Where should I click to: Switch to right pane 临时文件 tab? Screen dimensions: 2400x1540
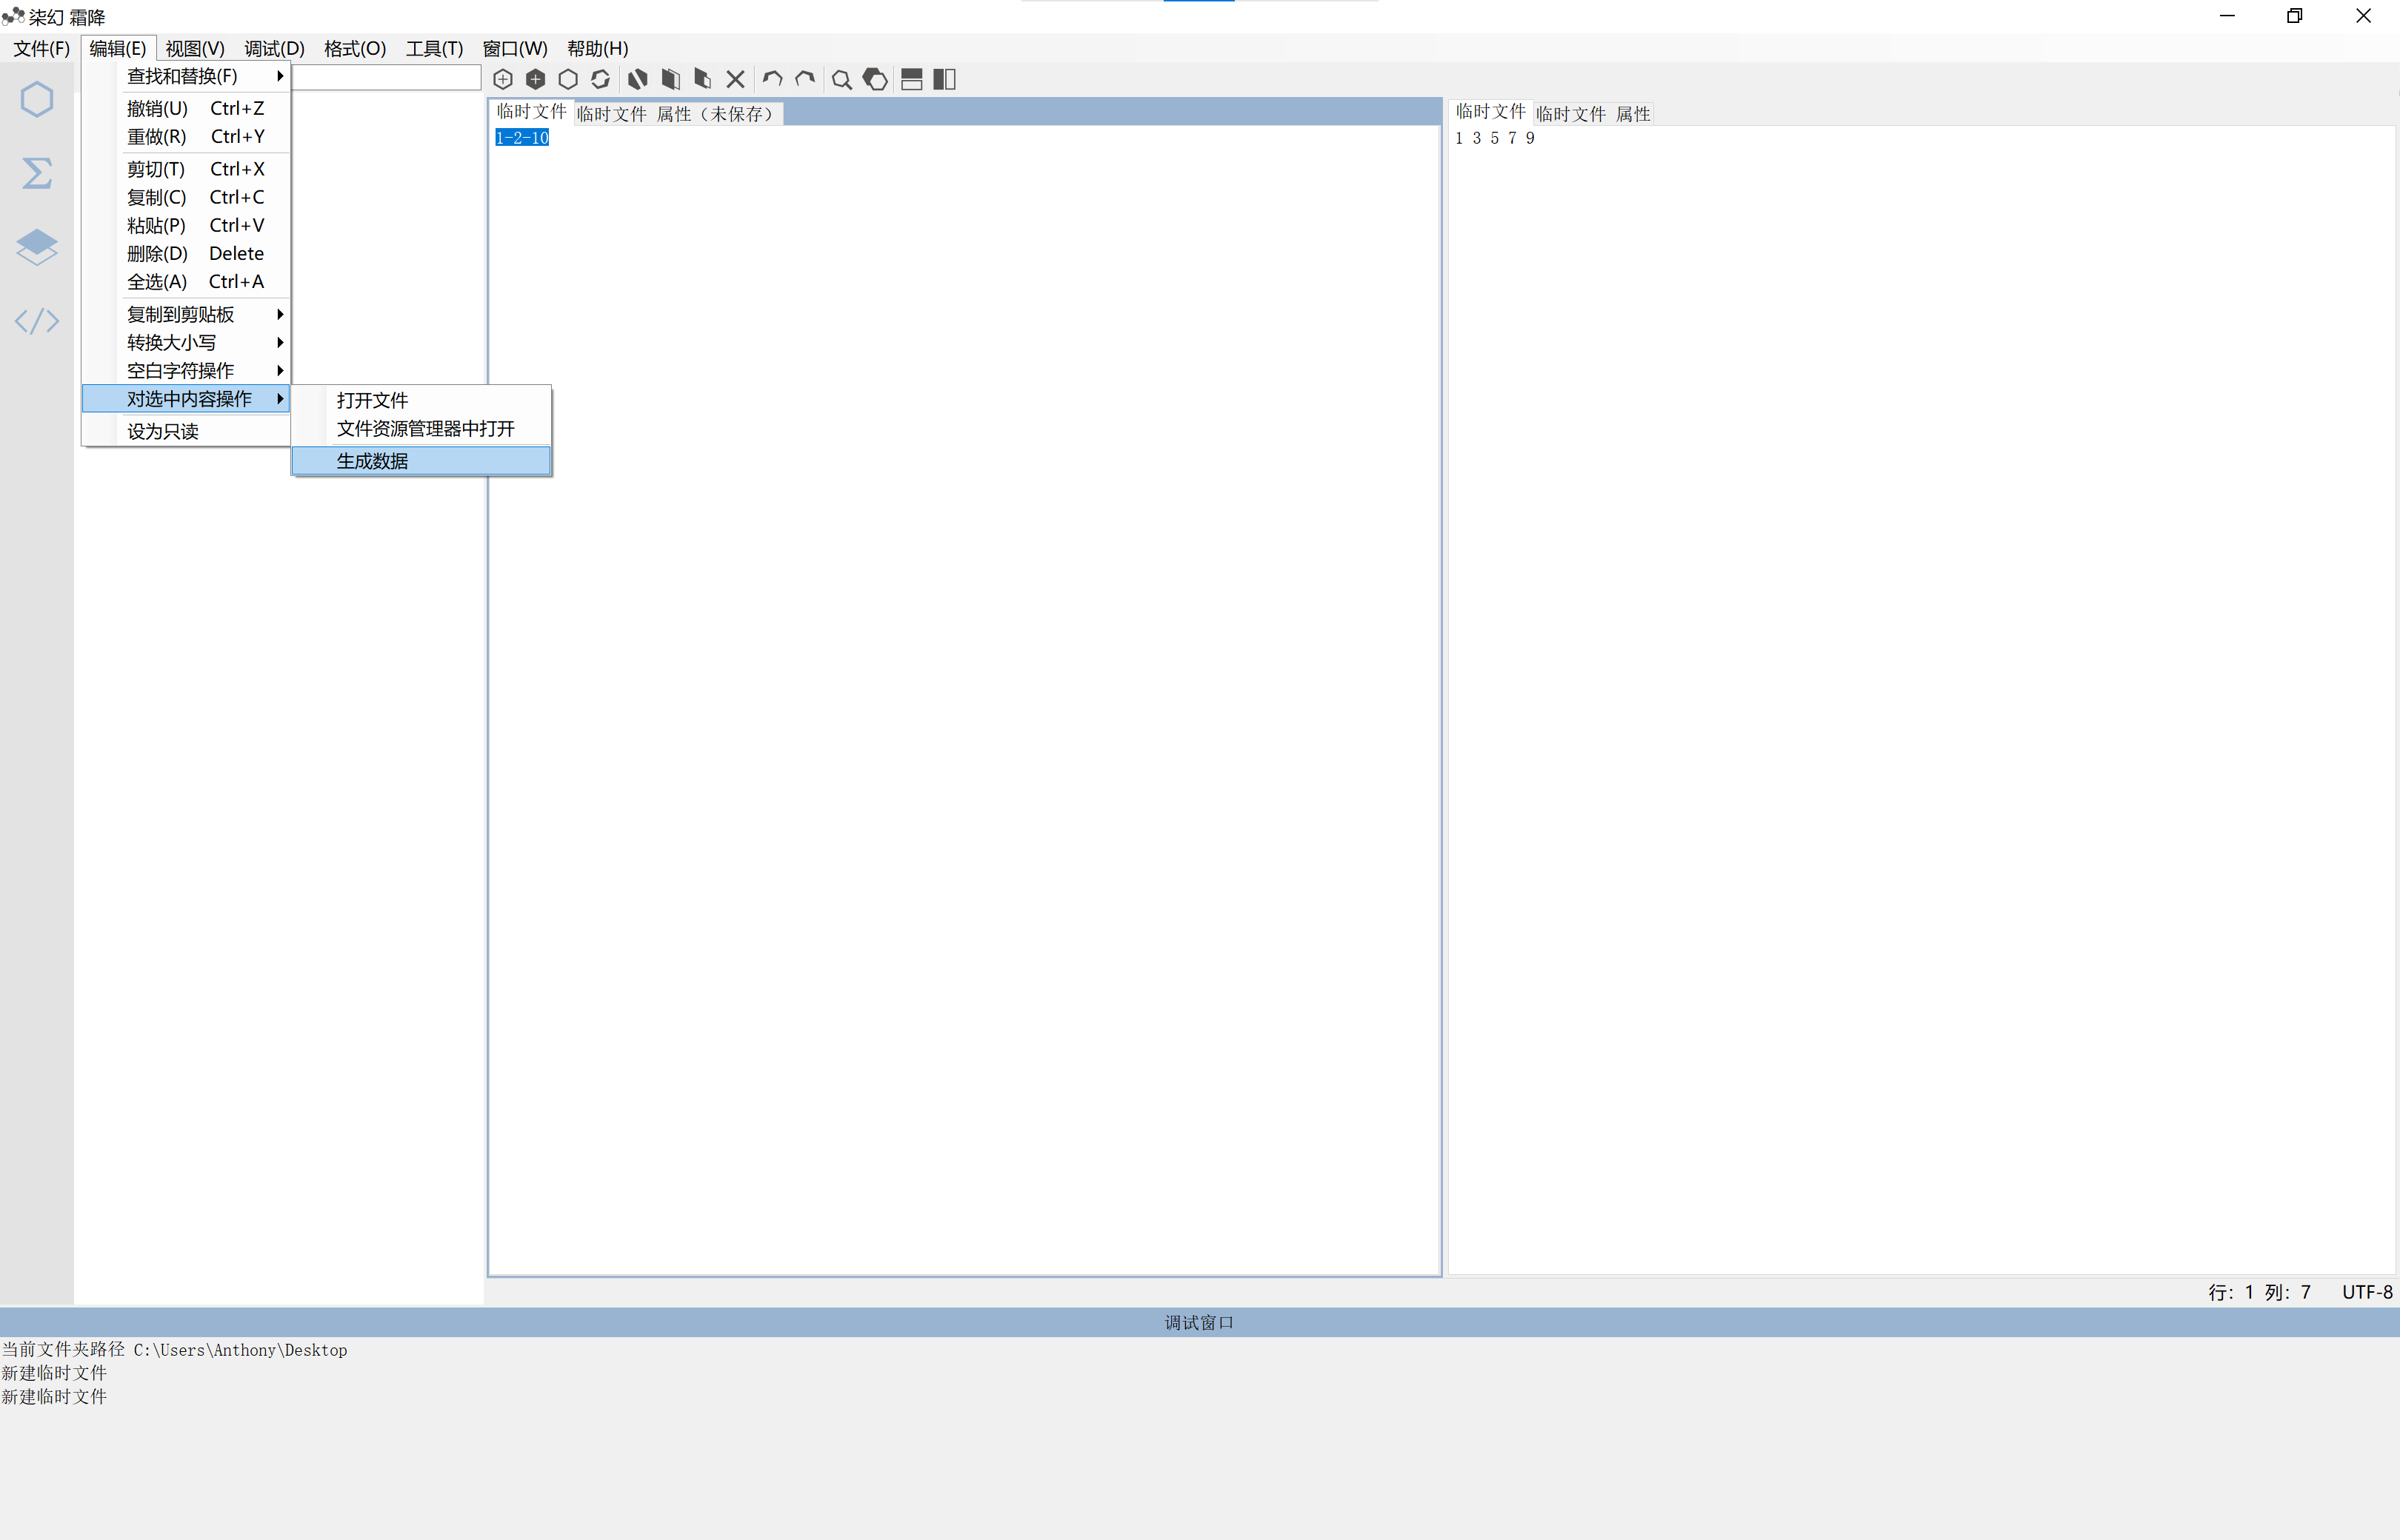[x=1490, y=112]
